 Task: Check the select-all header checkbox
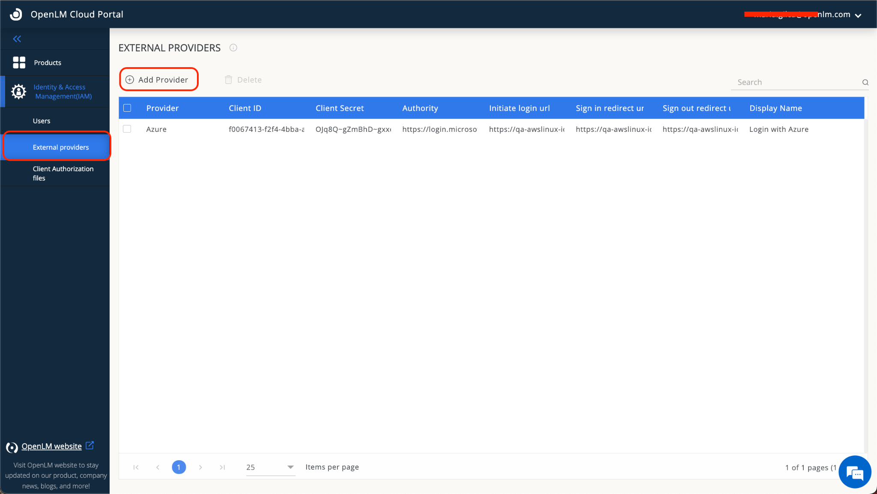point(127,108)
